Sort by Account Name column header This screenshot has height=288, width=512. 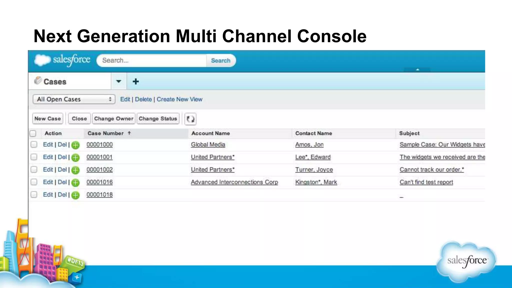click(x=210, y=133)
